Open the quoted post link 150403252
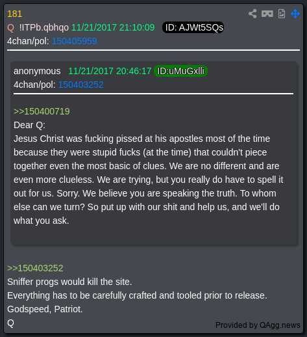The height and width of the screenshot is (337, 307). (81, 85)
